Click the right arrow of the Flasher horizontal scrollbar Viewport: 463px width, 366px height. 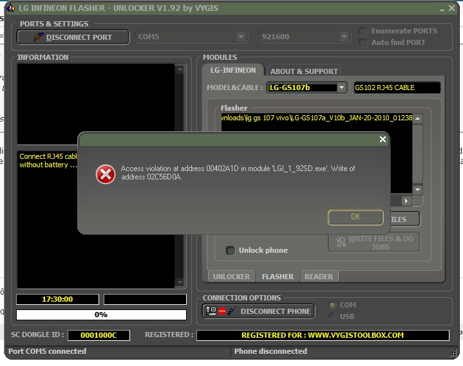(x=406, y=201)
